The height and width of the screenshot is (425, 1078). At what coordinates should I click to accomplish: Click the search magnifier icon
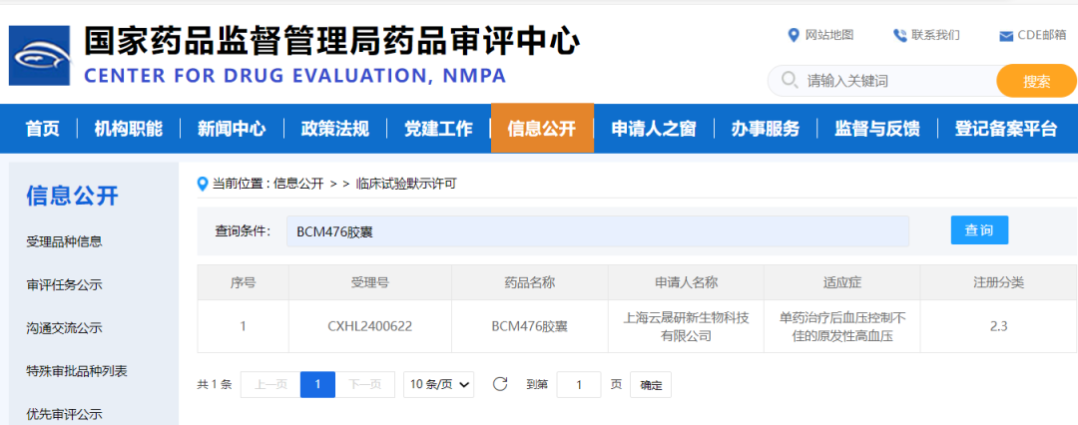coord(790,81)
